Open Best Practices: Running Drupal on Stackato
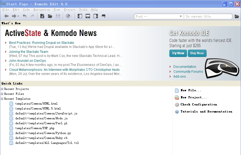The height and width of the screenshot is (161, 241). (41, 43)
